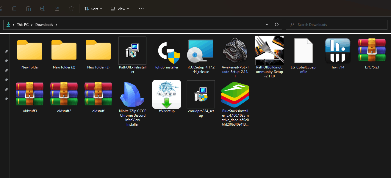Click the 'oldstuff3' file name
Image resolution: width=391 pixels, height=178 pixels.
(x=30, y=111)
